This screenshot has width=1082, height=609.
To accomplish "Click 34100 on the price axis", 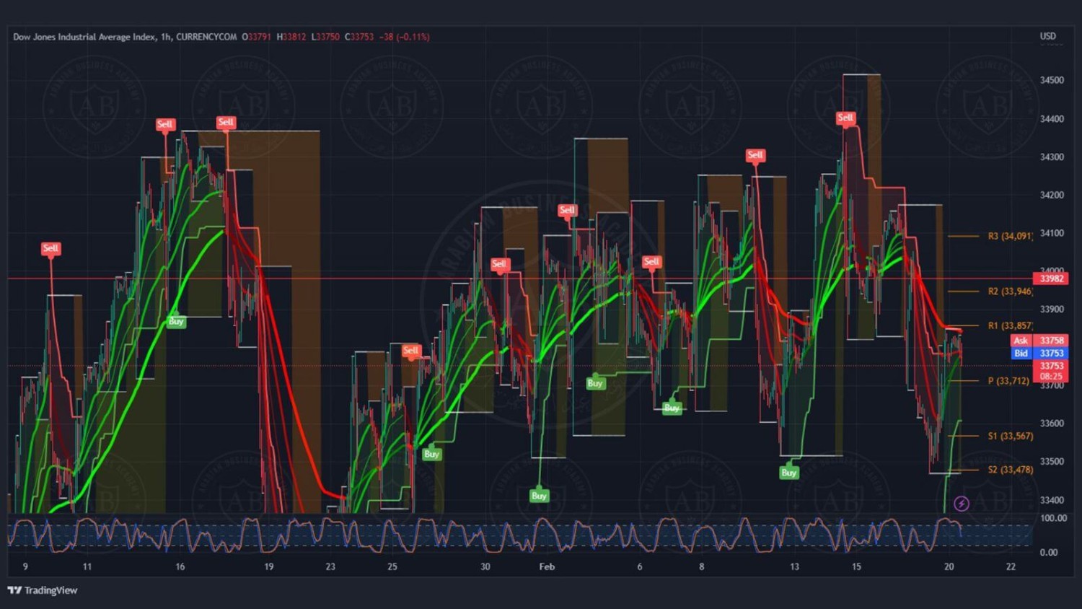I will pos(1052,233).
